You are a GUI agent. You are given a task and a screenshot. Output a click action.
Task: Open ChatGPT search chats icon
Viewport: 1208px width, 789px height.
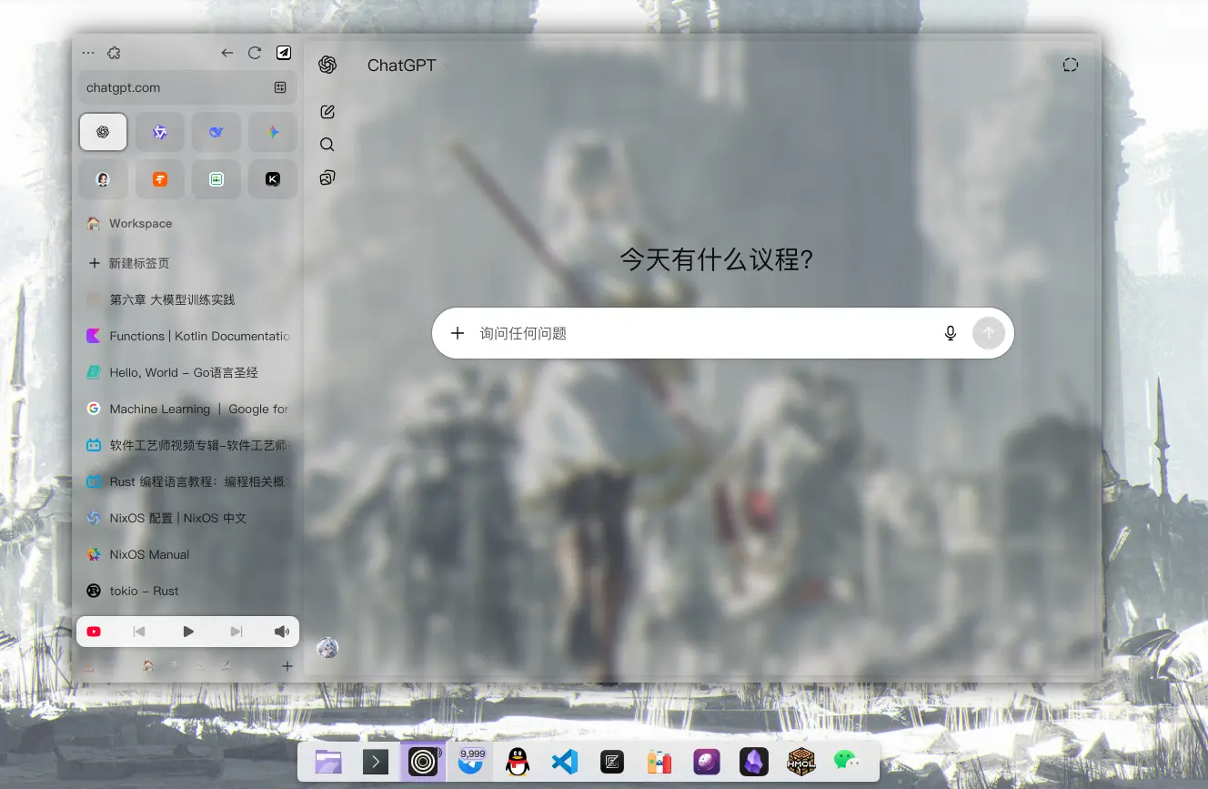pyautogui.click(x=327, y=145)
